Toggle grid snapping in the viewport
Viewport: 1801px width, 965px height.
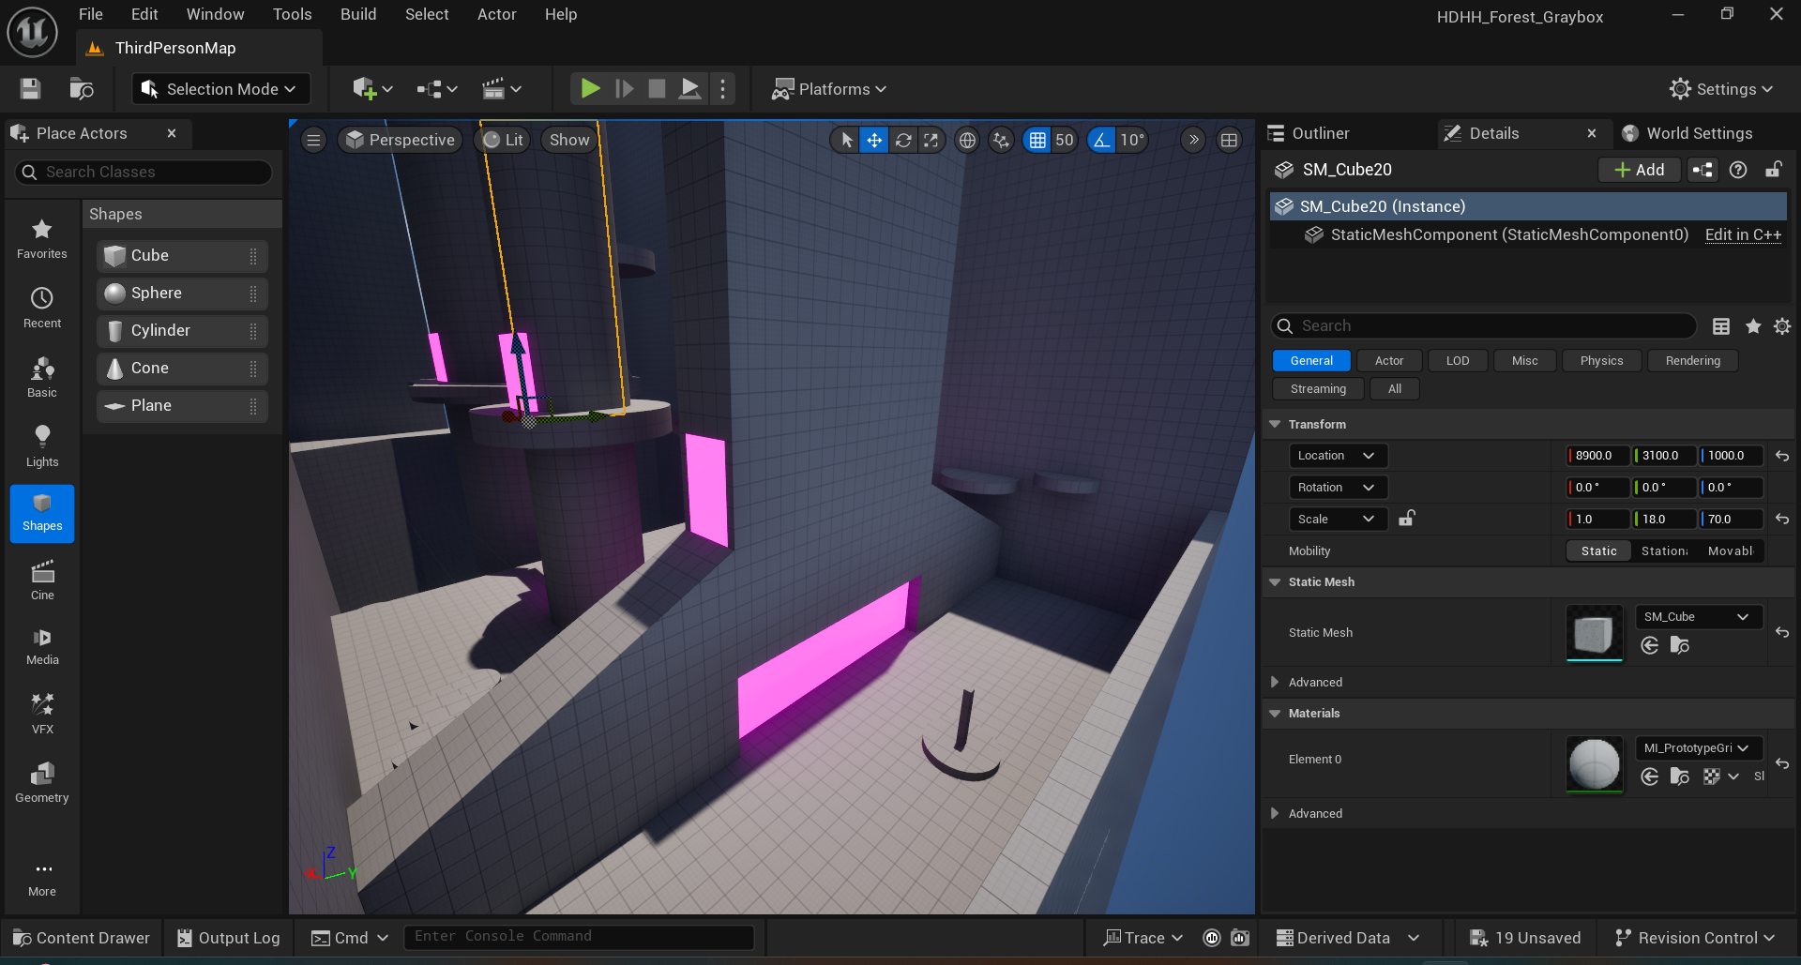coord(1037,141)
